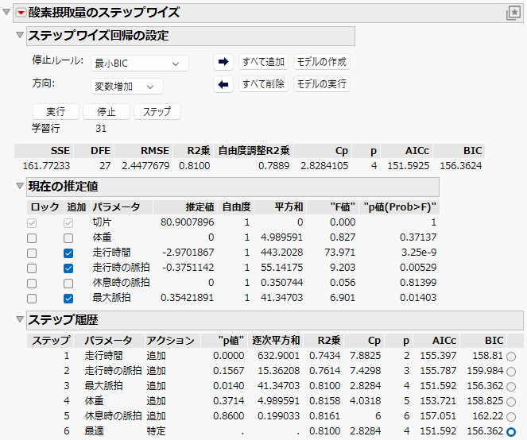Viewport: 527px width, 440px height.
Task: Click the すべて削除 button
Action: tap(264, 84)
